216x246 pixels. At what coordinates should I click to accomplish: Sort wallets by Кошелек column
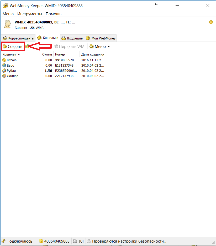(x=11, y=54)
